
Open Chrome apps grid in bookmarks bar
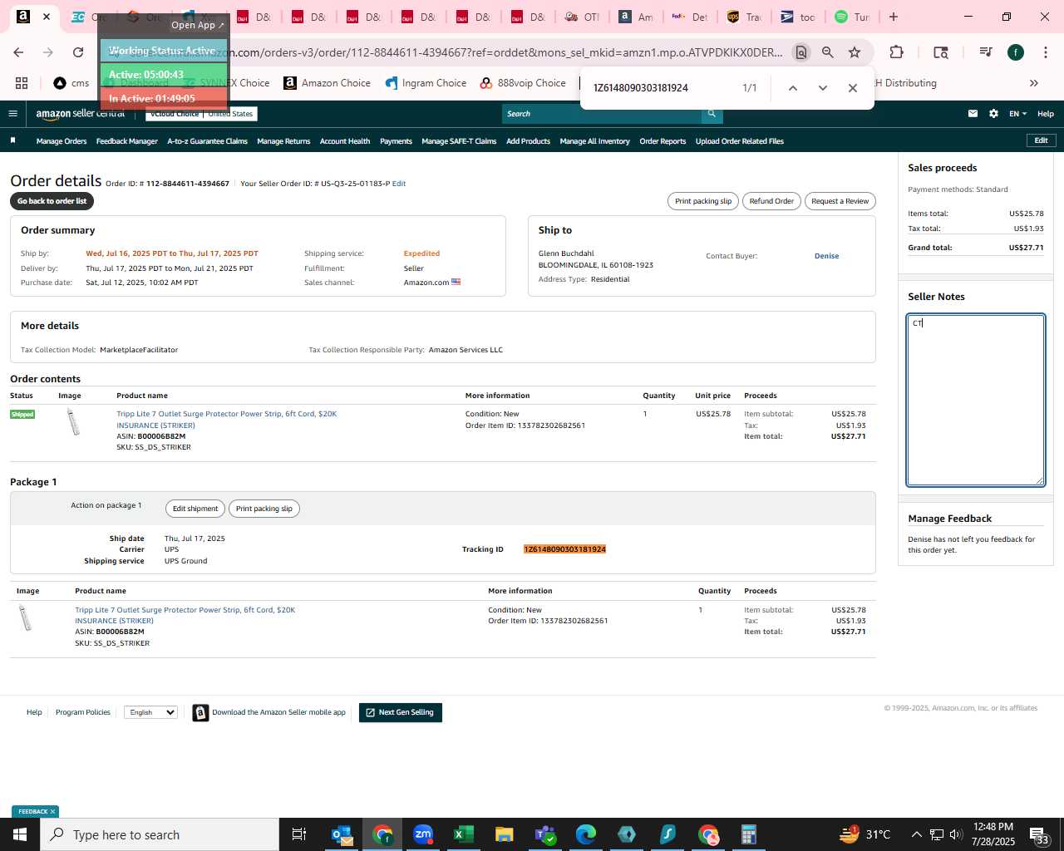pos(22,83)
